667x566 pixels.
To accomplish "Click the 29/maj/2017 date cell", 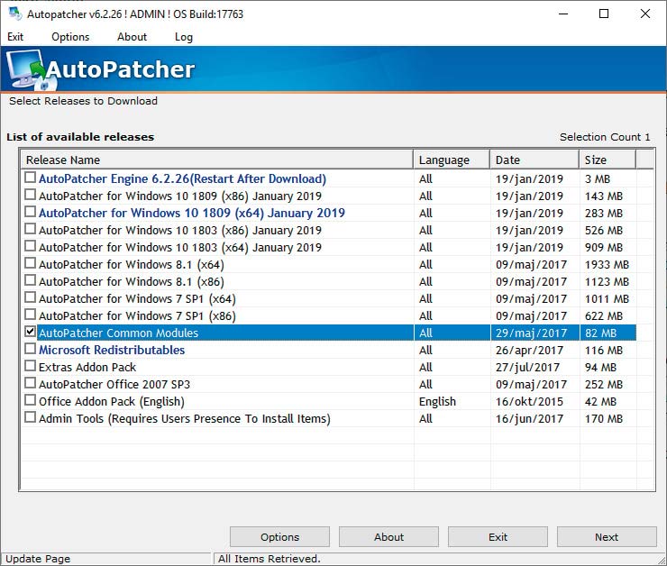I will coord(531,333).
